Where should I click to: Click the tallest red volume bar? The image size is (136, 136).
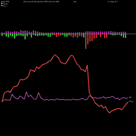86,41
